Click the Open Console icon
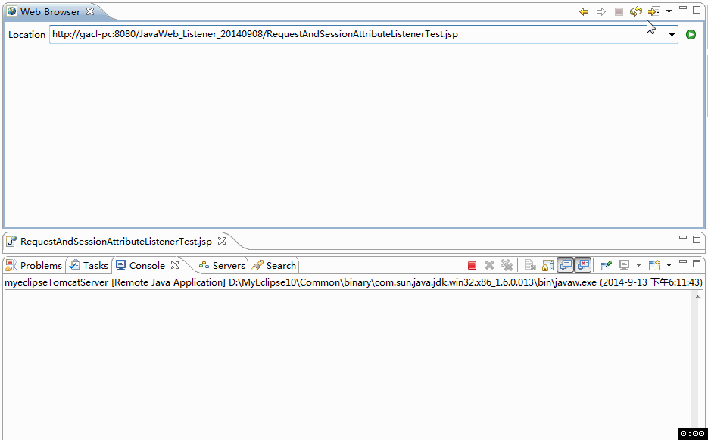 coord(654,265)
